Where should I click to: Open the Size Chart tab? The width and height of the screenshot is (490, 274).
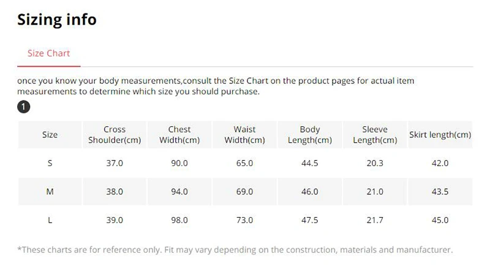(x=48, y=53)
